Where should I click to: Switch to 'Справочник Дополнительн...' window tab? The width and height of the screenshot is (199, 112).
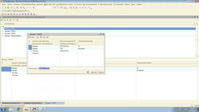32,103
